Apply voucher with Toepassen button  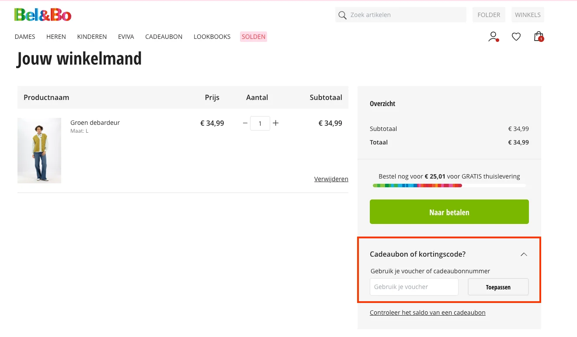[x=498, y=287]
